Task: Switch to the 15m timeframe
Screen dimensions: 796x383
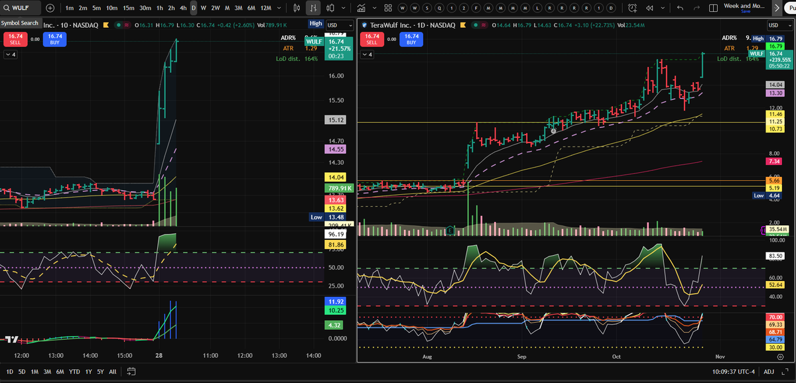Action: (x=129, y=8)
